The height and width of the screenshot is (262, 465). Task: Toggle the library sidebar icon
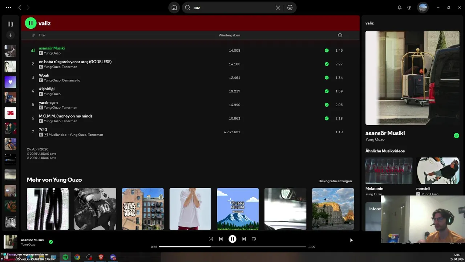click(10, 24)
